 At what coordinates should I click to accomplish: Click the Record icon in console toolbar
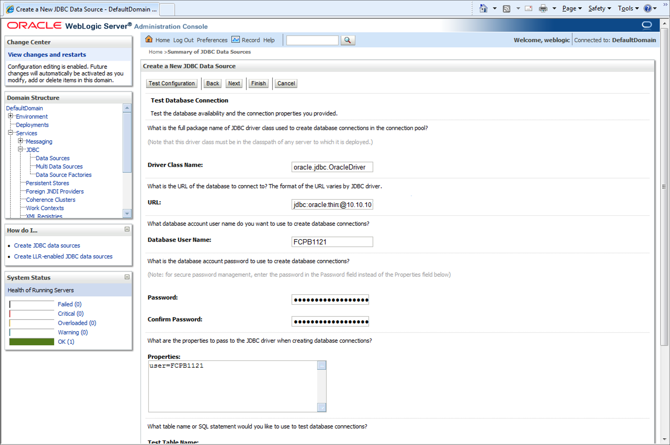click(x=235, y=39)
